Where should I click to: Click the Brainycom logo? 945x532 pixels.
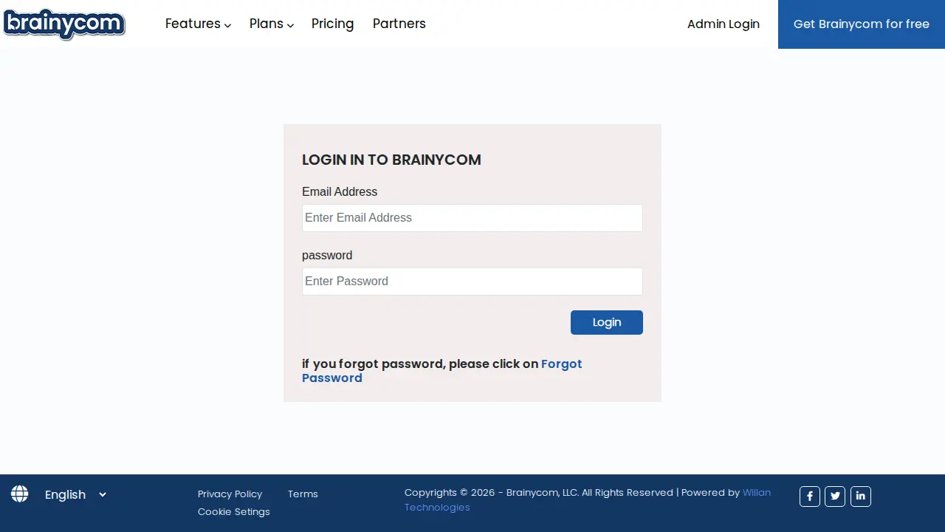coord(64,24)
